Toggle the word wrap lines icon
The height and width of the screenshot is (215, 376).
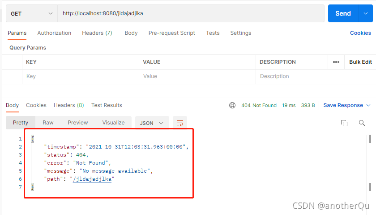180,123
